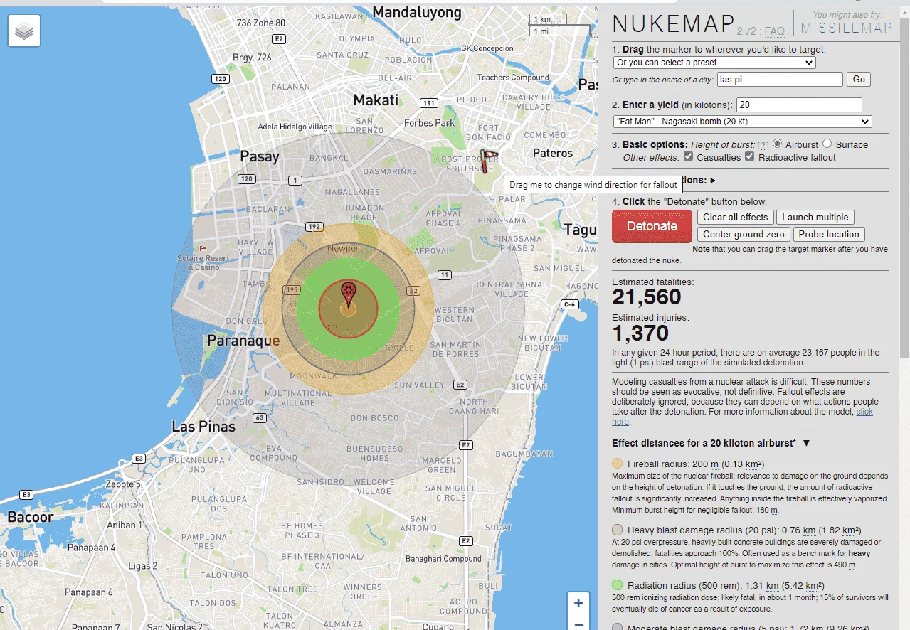
Task: Click the Las Pinas map label
Action: point(203,427)
